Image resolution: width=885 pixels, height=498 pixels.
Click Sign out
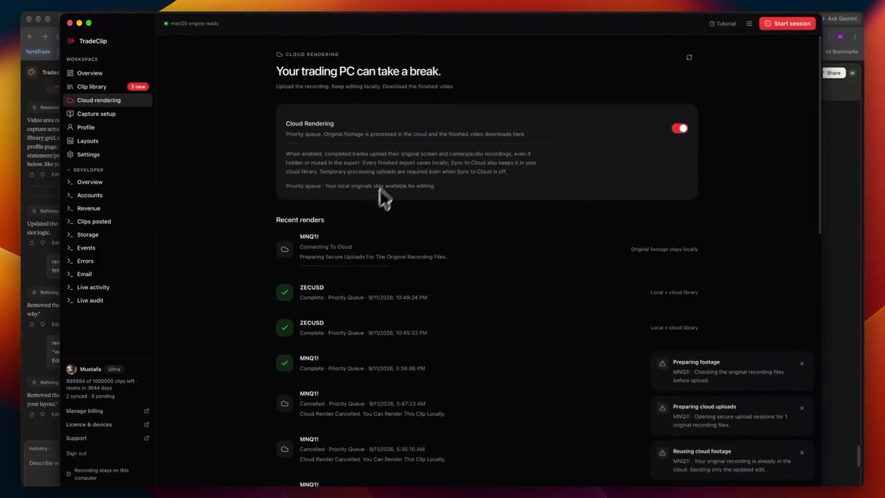coord(76,453)
